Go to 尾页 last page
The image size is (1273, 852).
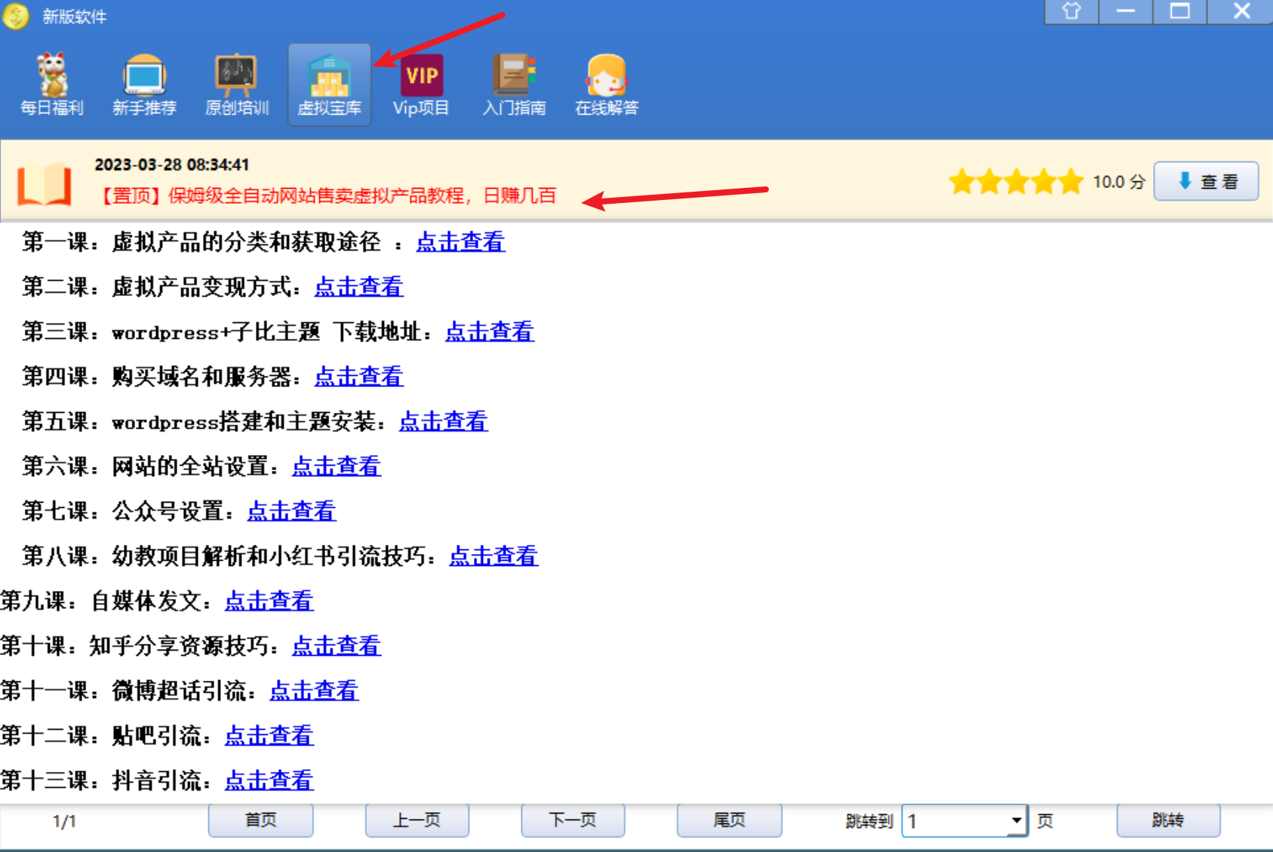[729, 820]
